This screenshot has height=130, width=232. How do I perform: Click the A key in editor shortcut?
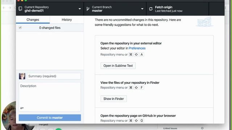click(142, 55)
